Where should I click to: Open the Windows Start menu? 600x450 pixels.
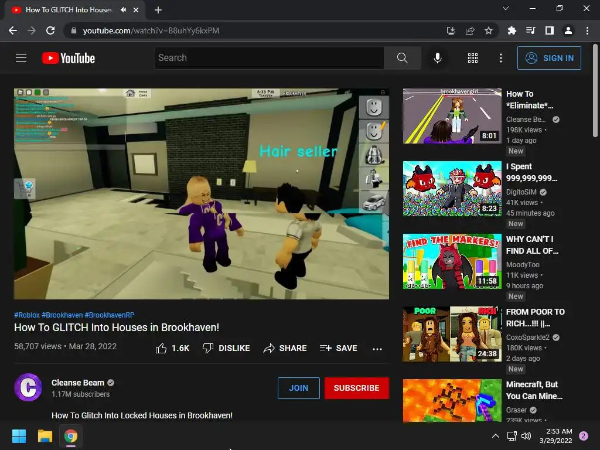(19, 436)
